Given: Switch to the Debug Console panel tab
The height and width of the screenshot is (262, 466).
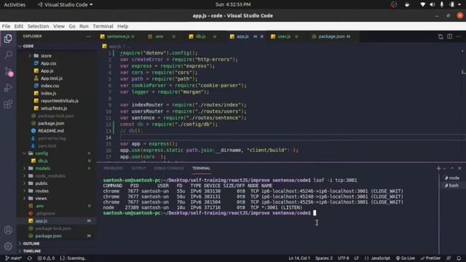Looking at the screenshot, I should [x=169, y=168].
